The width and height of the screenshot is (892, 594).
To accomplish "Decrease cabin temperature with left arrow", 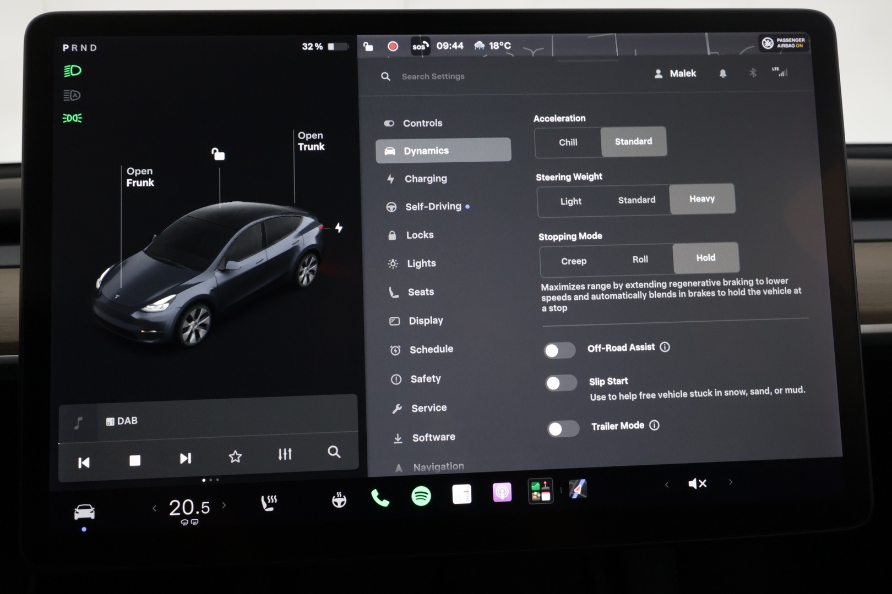I will (154, 508).
